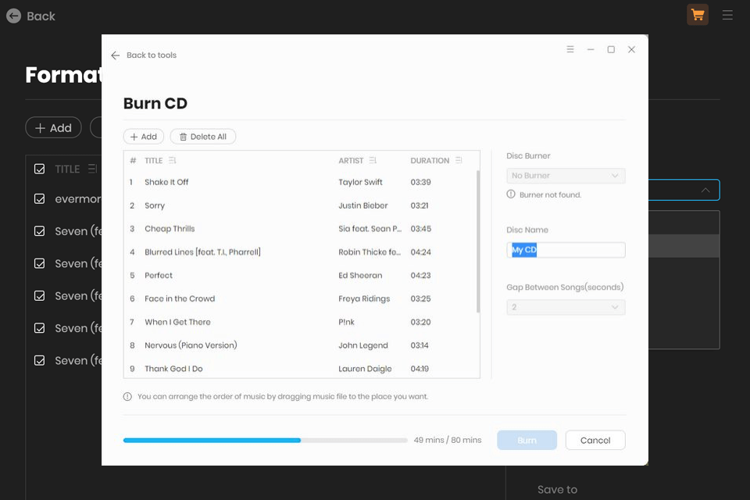750x500 pixels.
Task: Select the Shake It Off track
Action: [302, 182]
